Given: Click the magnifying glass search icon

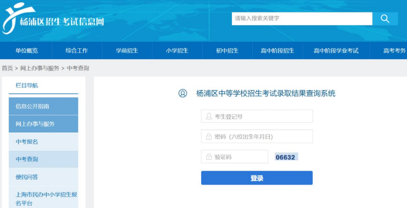Looking at the screenshot, I should point(385,19).
